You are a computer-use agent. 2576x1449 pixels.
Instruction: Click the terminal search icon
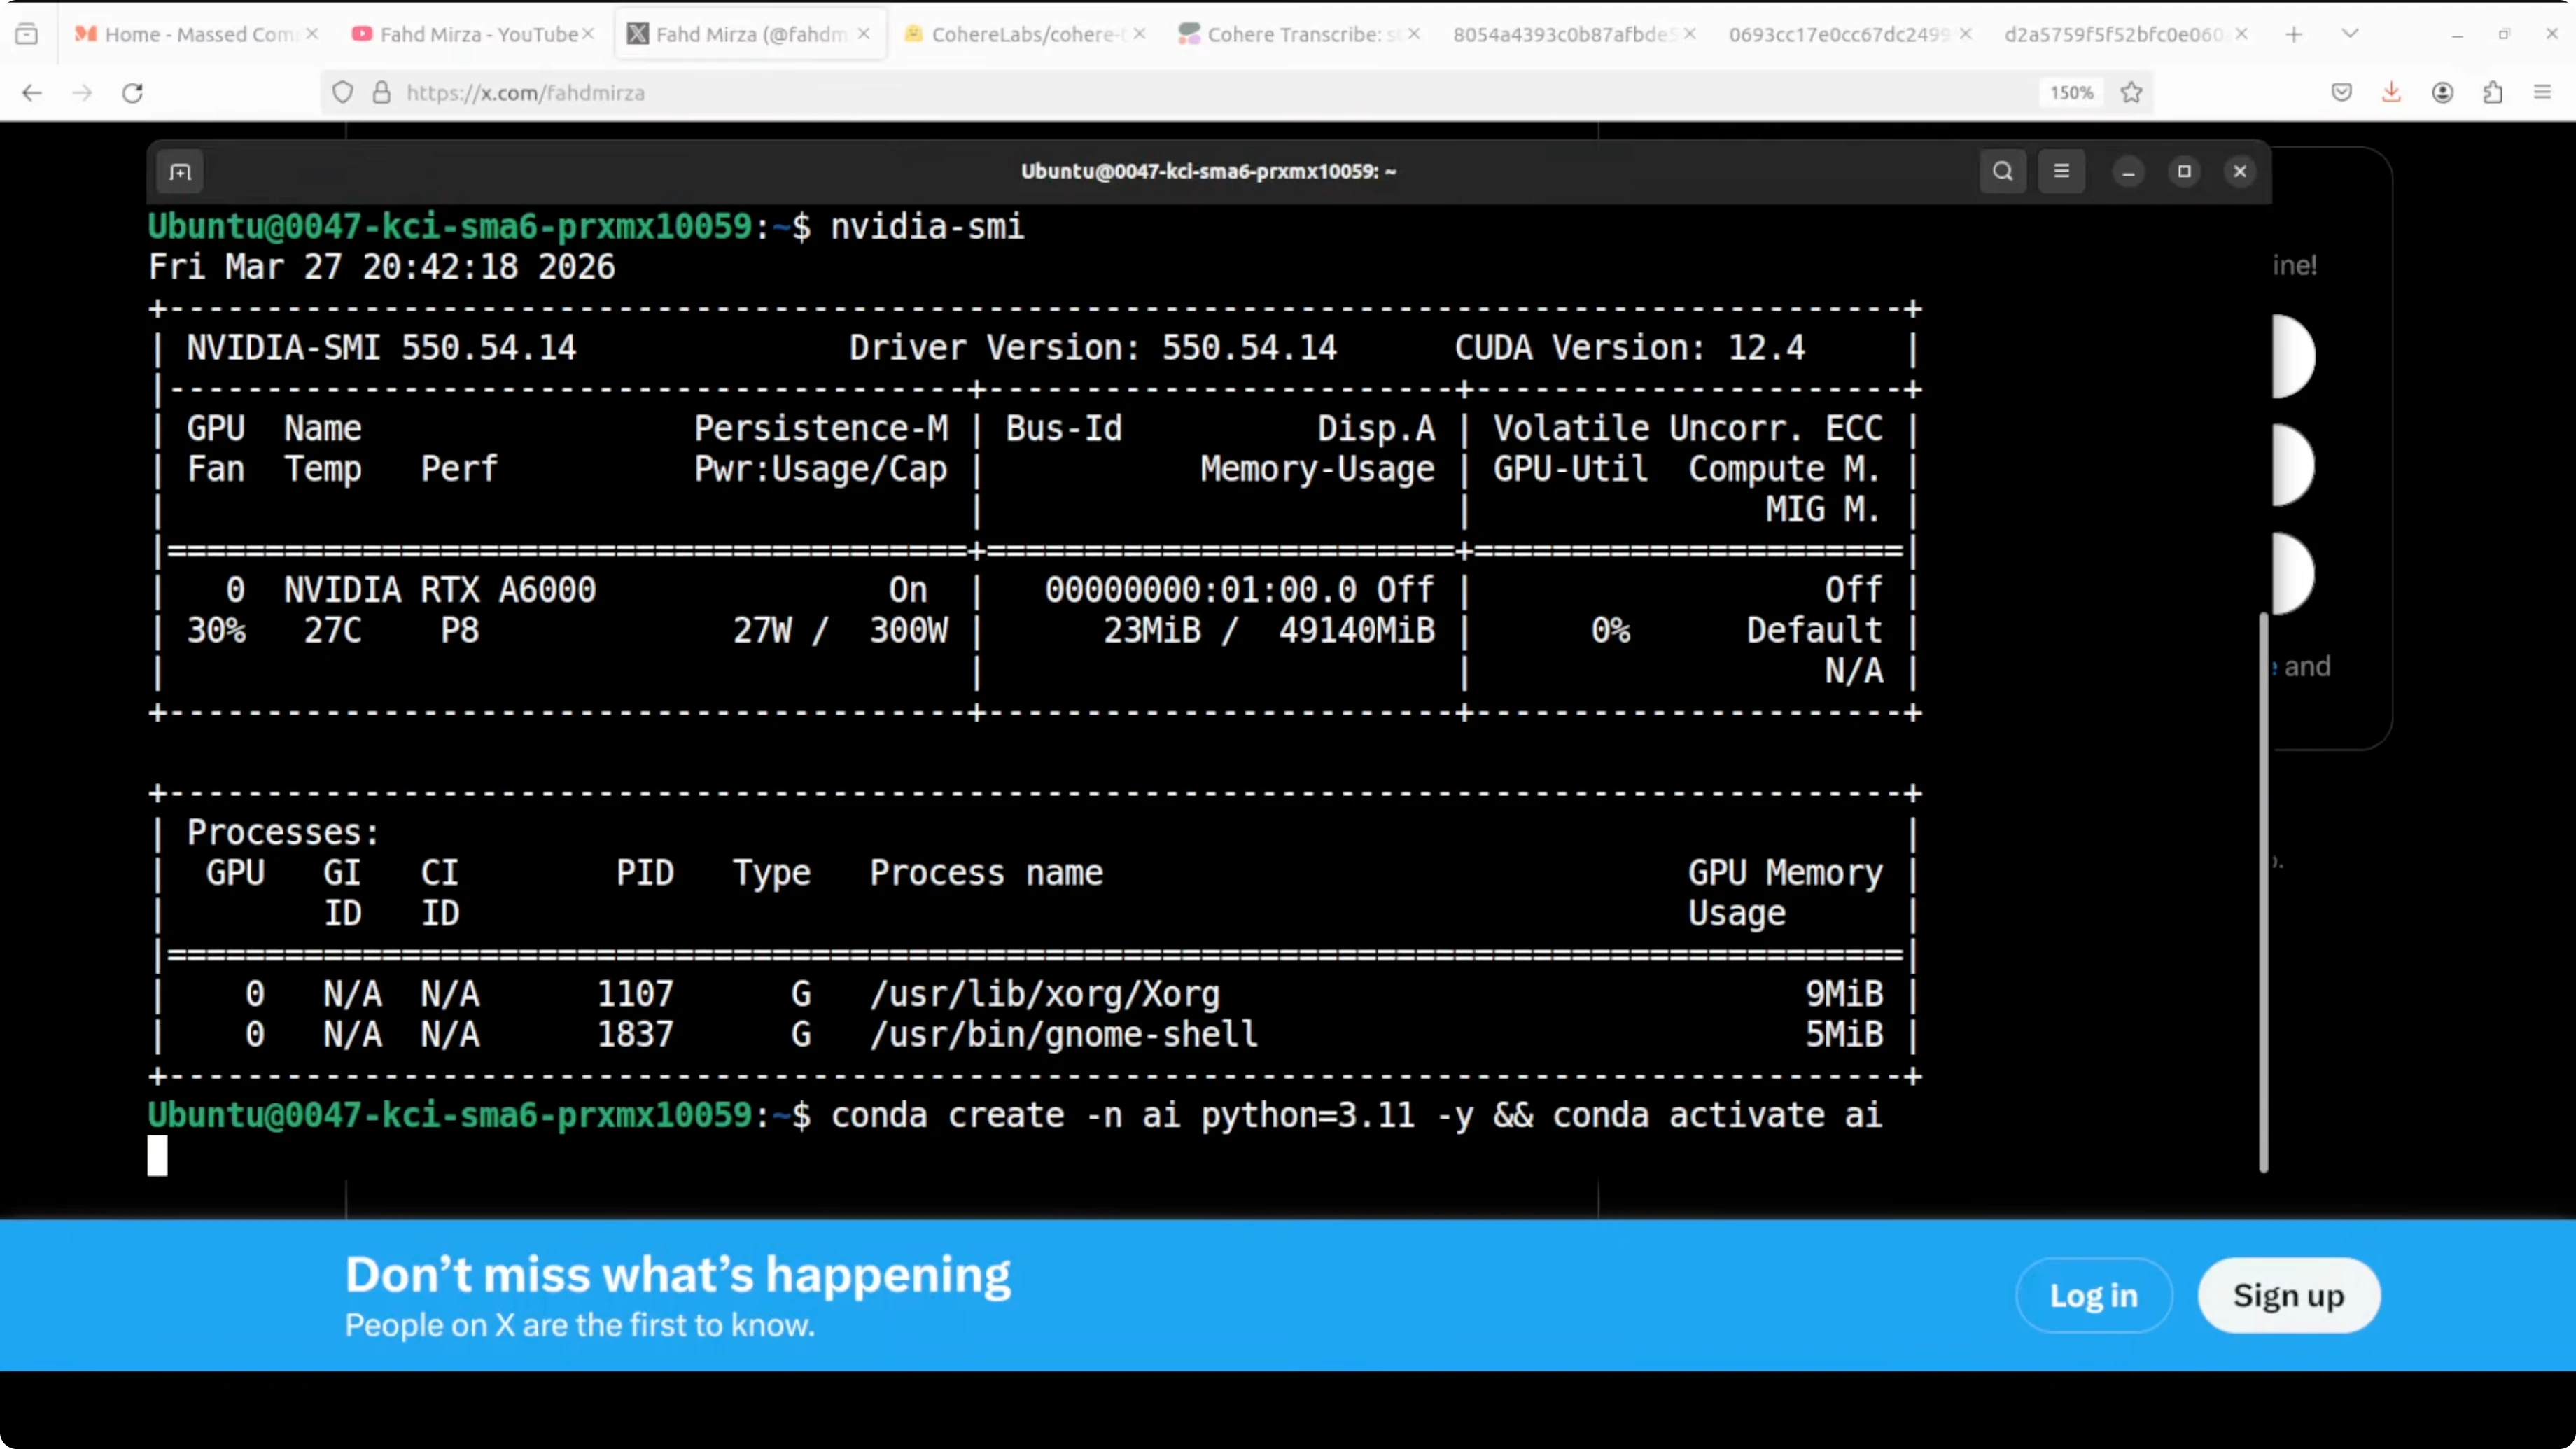(x=2002, y=171)
